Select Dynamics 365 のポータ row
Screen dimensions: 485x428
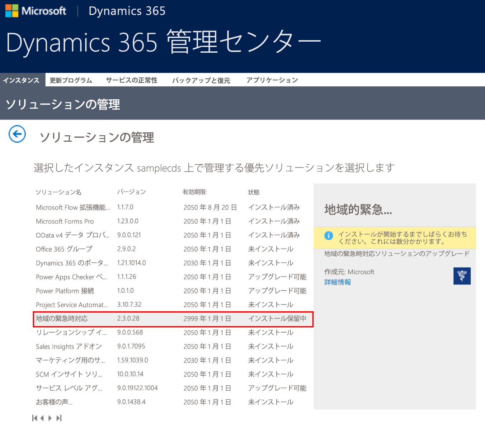(173, 263)
